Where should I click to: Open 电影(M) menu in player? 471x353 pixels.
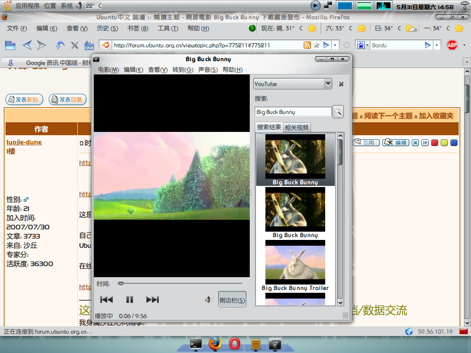pyautogui.click(x=109, y=70)
